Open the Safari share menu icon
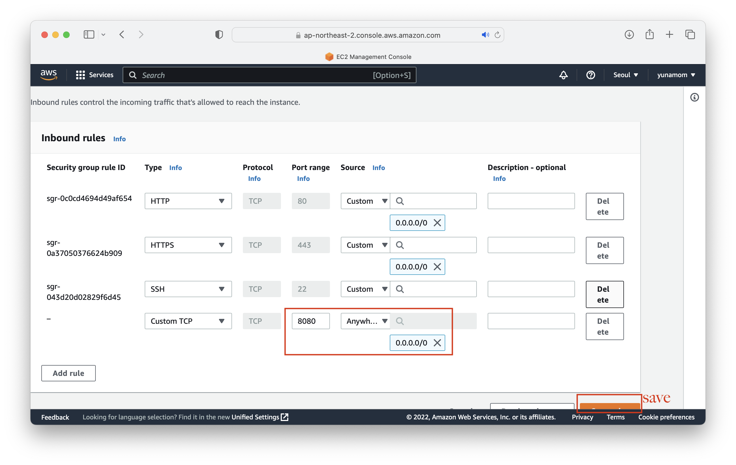 [x=650, y=34]
